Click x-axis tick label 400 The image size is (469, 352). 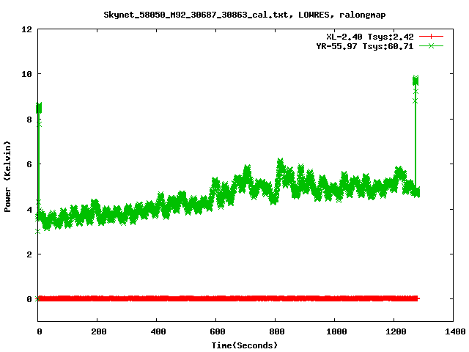click(158, 331)
